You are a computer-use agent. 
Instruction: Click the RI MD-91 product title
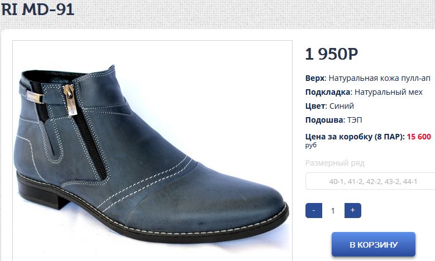[38, 9]
